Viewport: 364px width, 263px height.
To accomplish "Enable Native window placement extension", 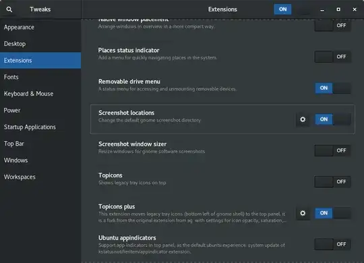I will [x=333, y=26].
